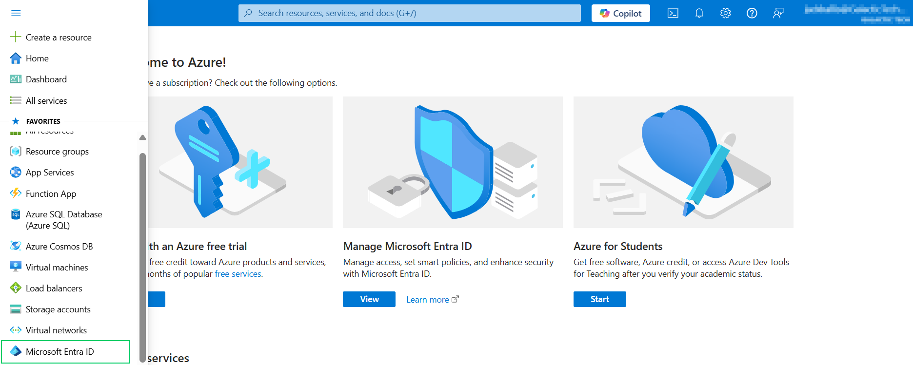The image size is (913, 365).
Task: Go to Home in the sidebar
Action: click(37, 58)
